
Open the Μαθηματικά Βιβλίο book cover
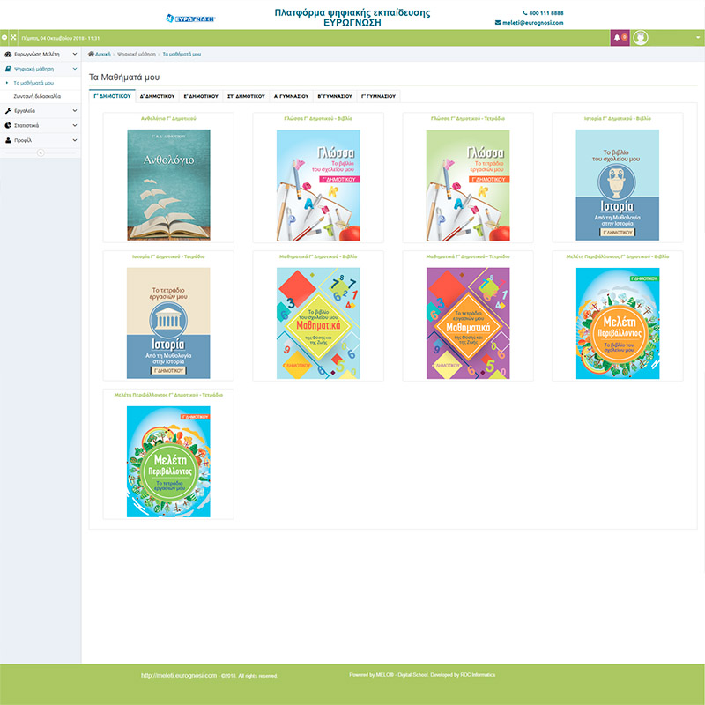tap(318, 323)
